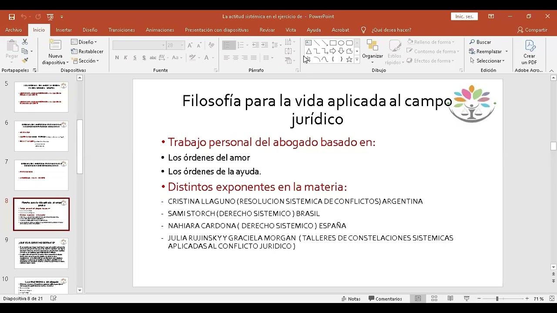Click the Inic. ses. sign-in button

464,17
